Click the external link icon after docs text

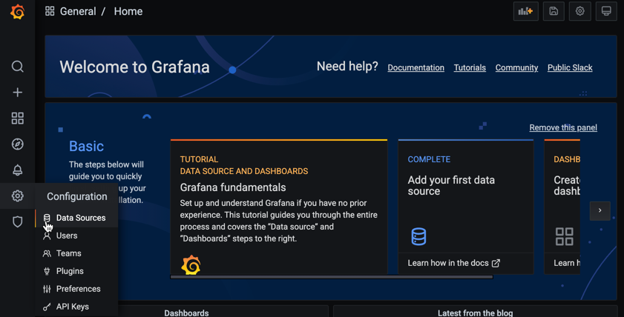pyautogui.click(x=496, y=263)
